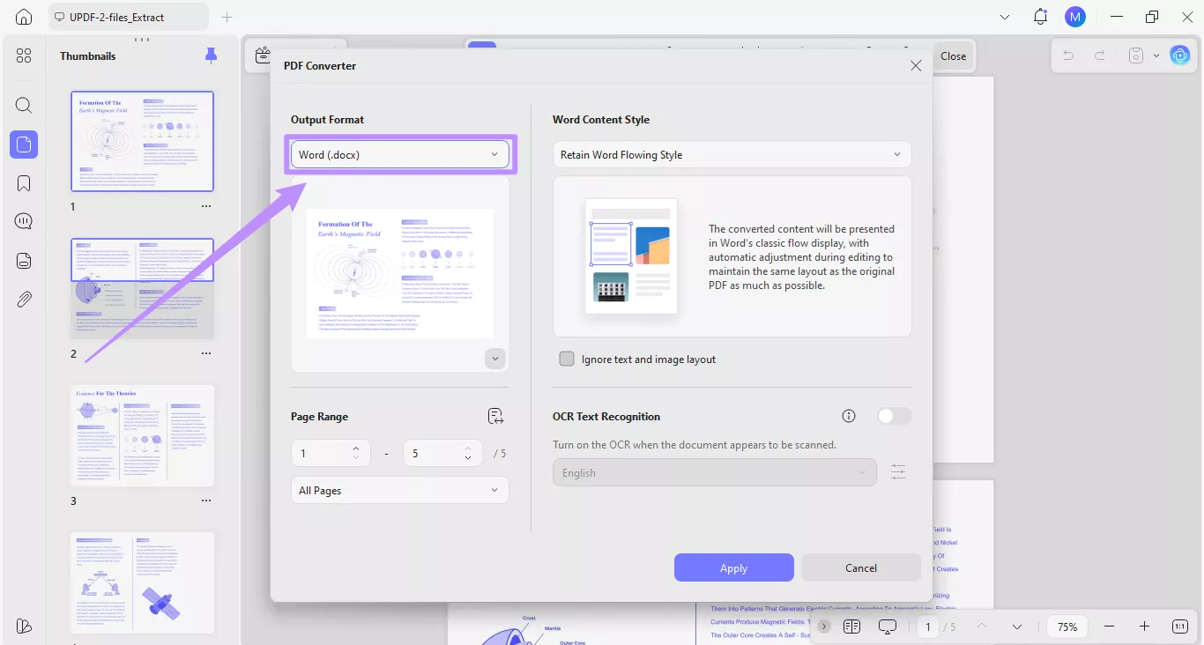The height and width of the screenshot is (645, 1204).
Task: Open the notifications bell
Action: (1040, 16)
